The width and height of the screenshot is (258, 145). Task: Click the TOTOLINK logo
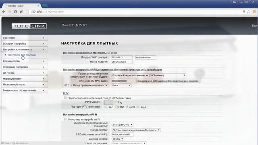point(29,26)
